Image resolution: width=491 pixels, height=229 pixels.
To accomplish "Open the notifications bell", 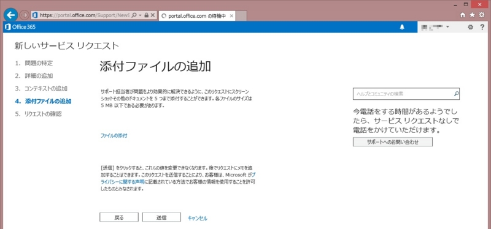I will (402, 27).
